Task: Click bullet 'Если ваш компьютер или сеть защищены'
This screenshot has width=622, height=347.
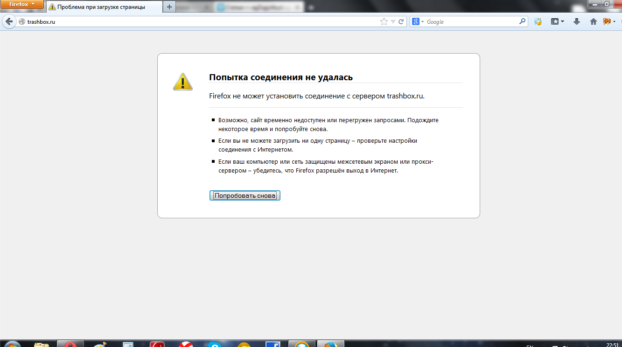Action: (326, 166)
